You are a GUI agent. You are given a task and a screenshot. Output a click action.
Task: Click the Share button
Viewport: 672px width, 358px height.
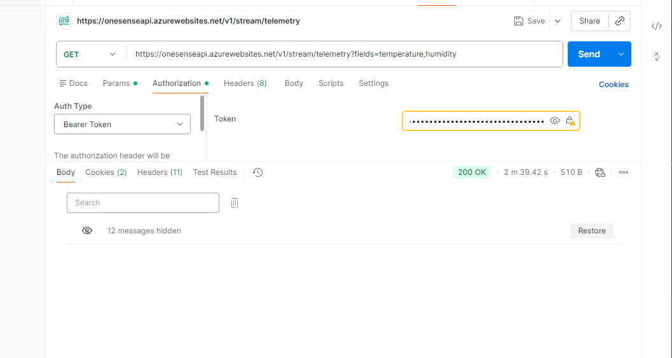[x=589, y=21]
